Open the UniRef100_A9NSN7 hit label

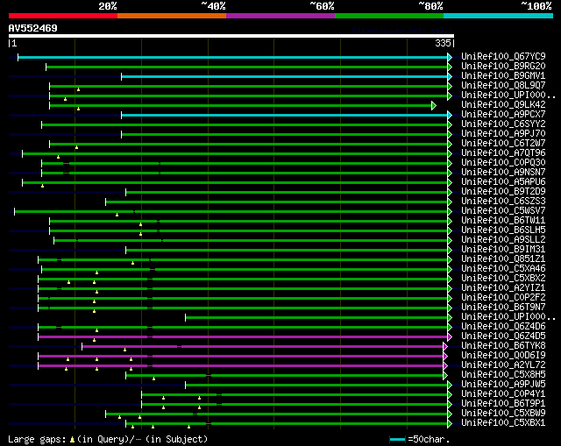(x=503, y=173)
